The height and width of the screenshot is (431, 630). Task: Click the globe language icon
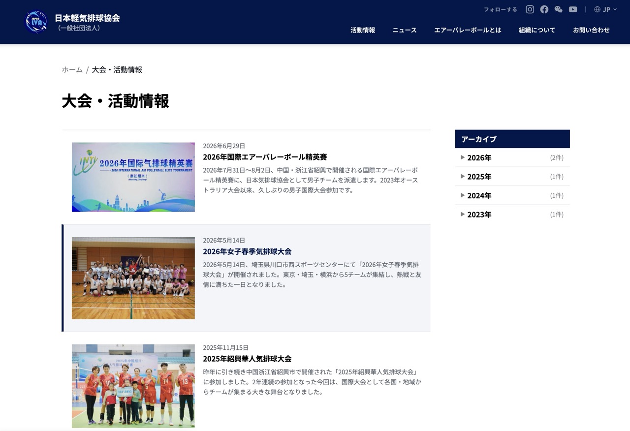598,9
